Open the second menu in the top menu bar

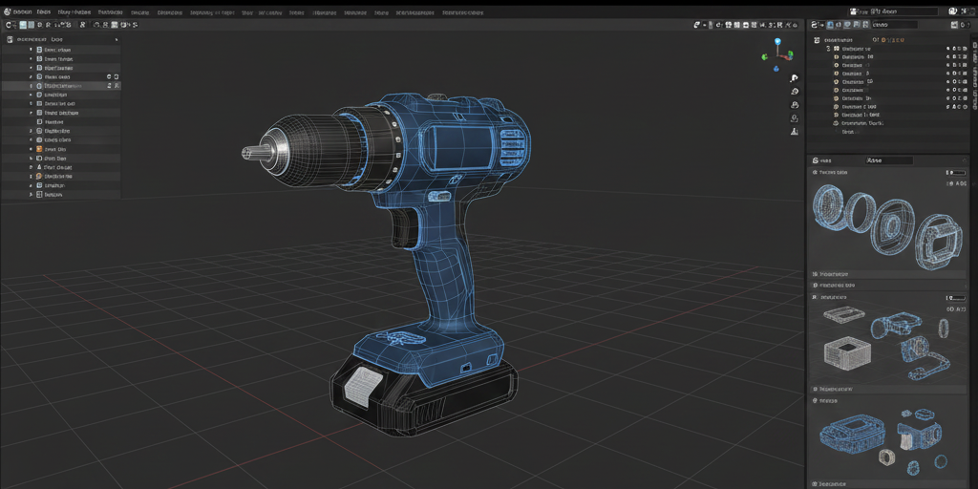click(43, 11)
